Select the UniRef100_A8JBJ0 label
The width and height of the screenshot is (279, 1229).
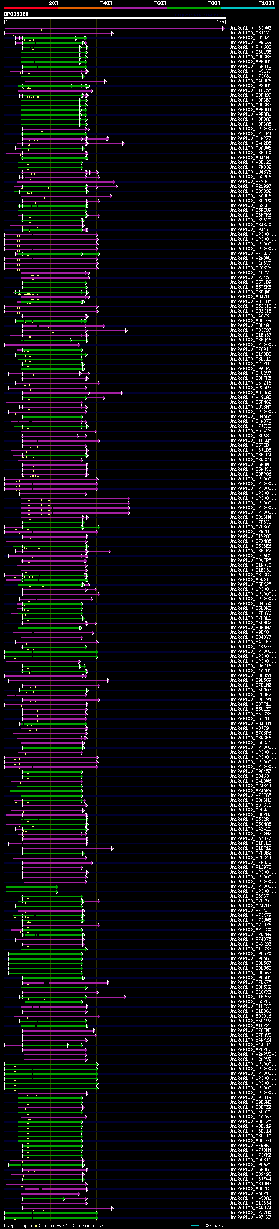pos(250,225)
